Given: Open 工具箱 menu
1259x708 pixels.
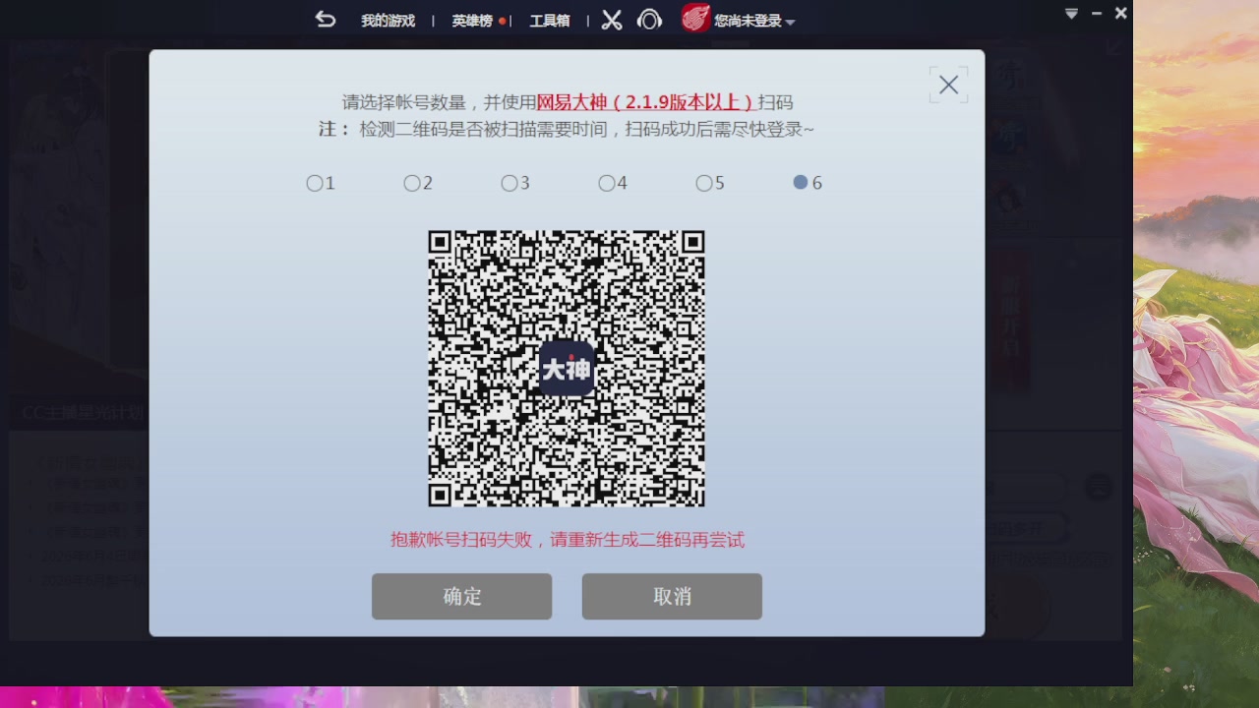Looking at the screenshot, I should coord(549,21).
